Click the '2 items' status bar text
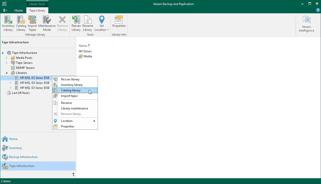Image resolution: width=321 pixels, height=184 pixels. click(x=6, y=181)
